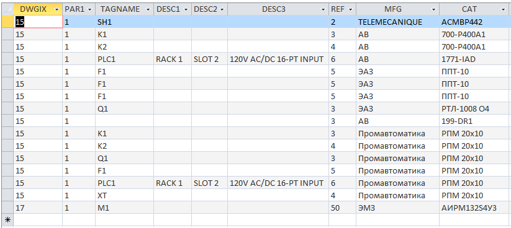511x228 pixels.
Task: Click the SH1 tagname cell
Action: pos(125,22)
